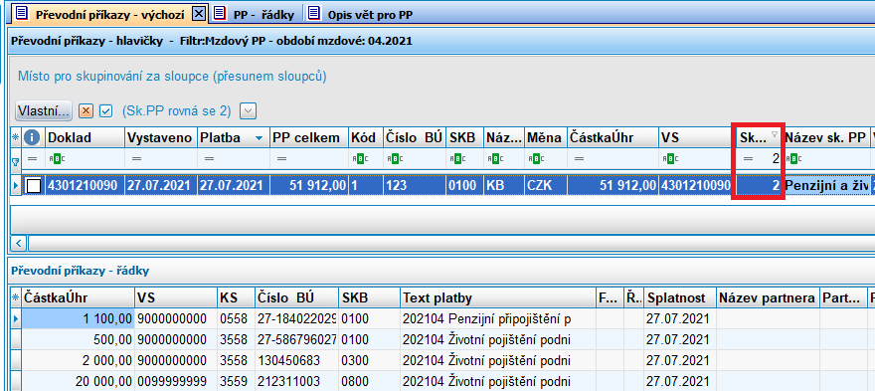Click equals operator under ČástkaÚhr in hlavičky

[x=579, y=159]
